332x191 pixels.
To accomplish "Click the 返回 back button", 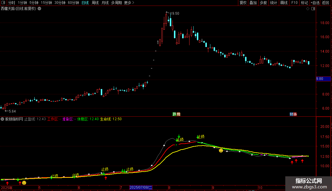I will pos(326,3).
